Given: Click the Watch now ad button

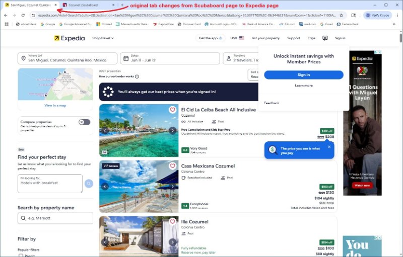Looking at the screenshot, I should coord(362,185).
